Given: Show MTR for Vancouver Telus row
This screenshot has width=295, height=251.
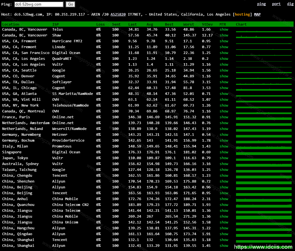Looking at the screenshot, I should [224, 29].
